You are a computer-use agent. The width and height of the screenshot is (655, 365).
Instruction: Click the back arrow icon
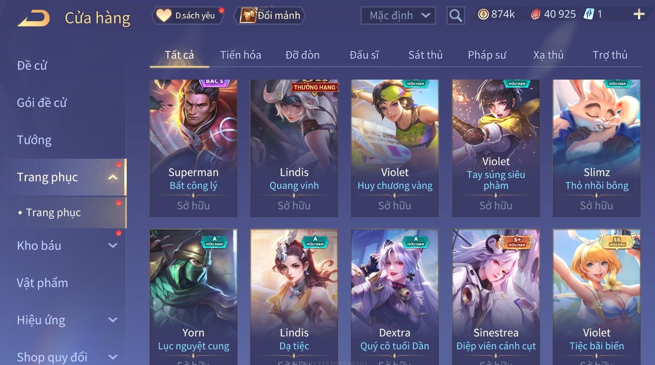[x=34, y=18]
